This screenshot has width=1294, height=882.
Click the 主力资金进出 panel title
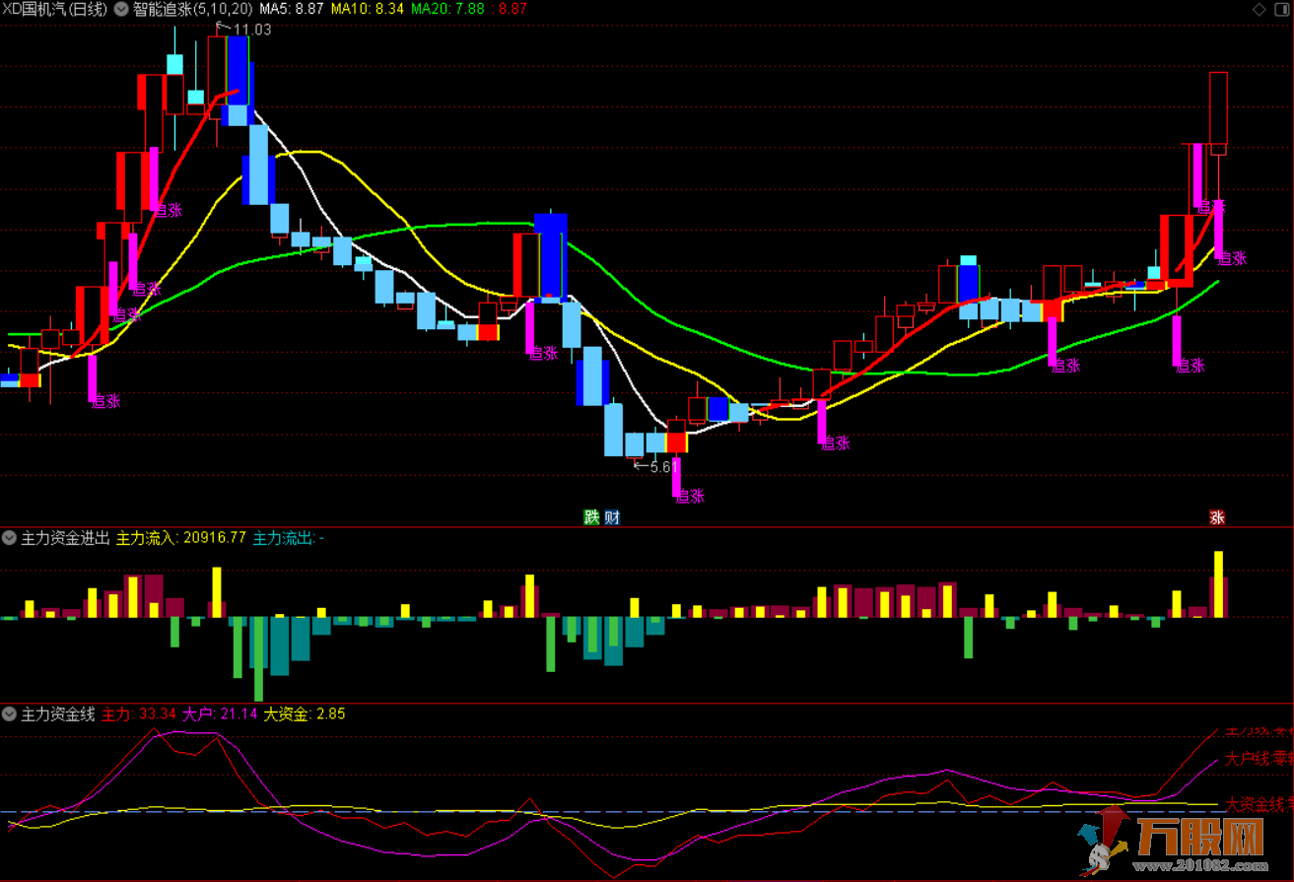pyautogui.click(x=65, y=538)
